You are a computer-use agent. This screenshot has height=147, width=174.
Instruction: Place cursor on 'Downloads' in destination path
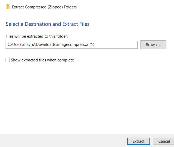click(46, 45)
